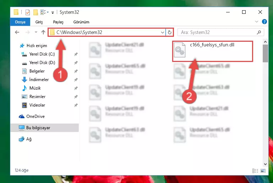Click the vertical scrollbar thumb

pyautogui.click(x=265, y=53)
